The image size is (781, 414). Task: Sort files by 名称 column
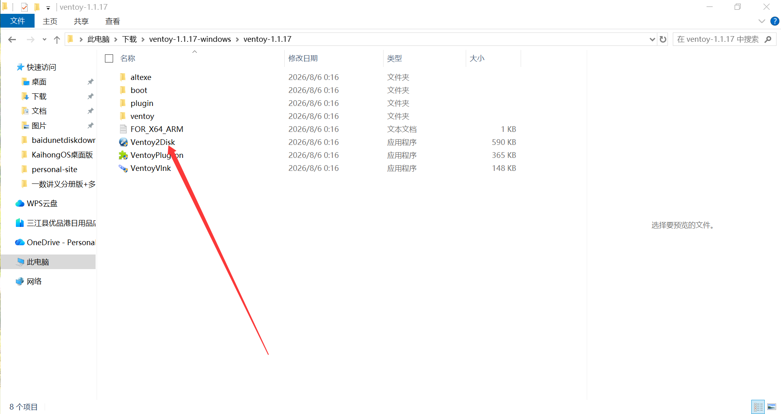click(128, 58)
